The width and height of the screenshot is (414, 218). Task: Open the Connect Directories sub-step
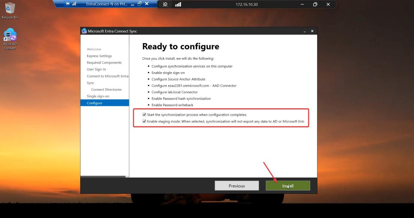pos(106,90)
